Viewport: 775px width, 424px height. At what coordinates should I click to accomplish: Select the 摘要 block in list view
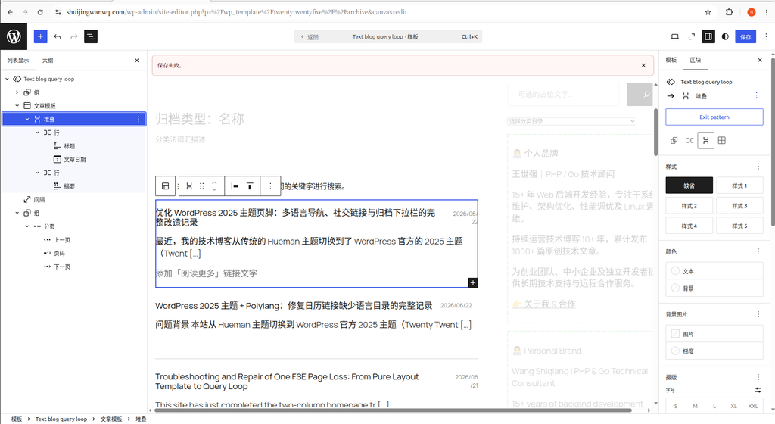[x=69, y=185]
